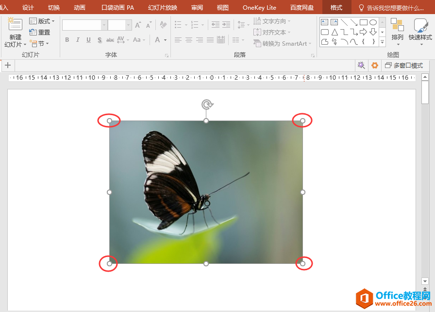Image resolution: width=435 pixels, height=312 pixels.
Task: Toggle Bold formatting
Action: [x=67, y=40]
